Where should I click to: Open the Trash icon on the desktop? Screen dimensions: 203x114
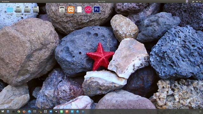pyautogui.click(x=62, y=9)
